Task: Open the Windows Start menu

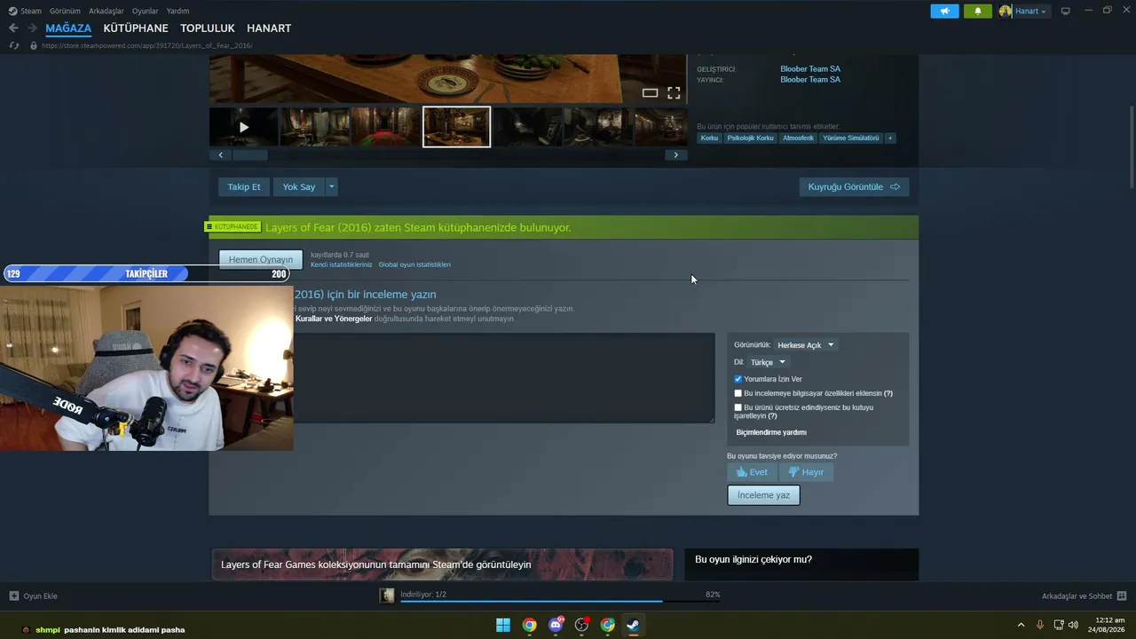Action: pyautogui.click(x=503, y=625)
